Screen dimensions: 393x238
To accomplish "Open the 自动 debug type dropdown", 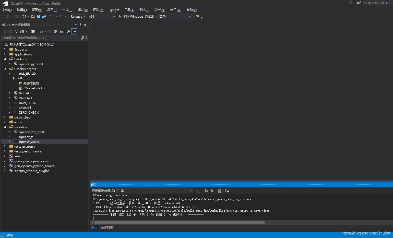I will pos(175,17).
